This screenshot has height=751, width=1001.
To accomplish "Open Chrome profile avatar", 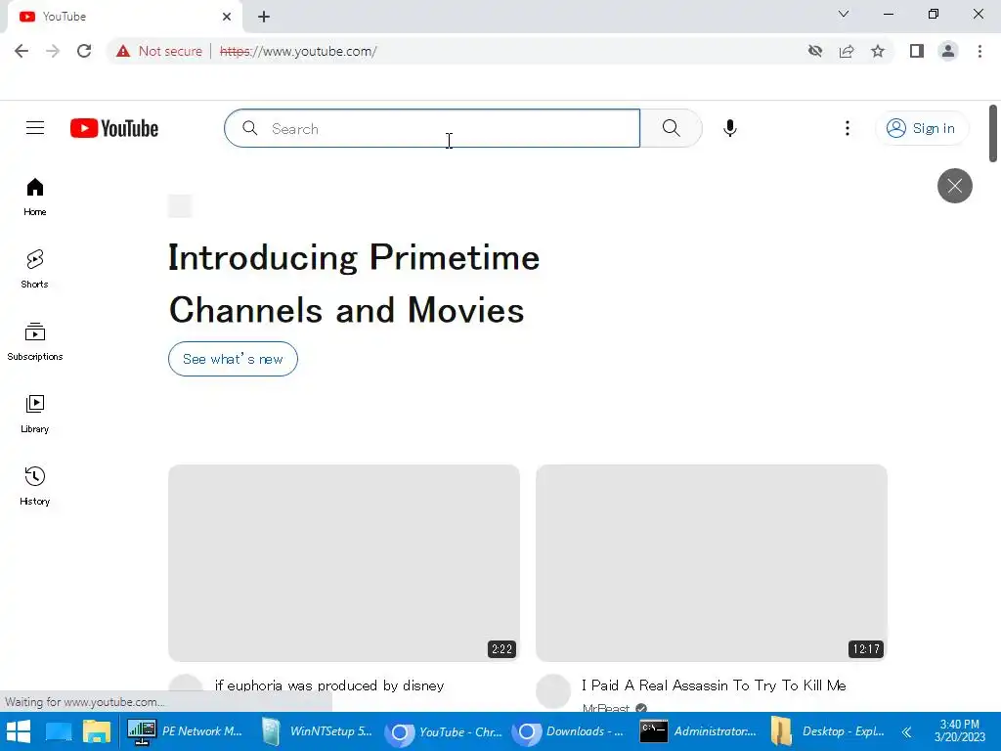I will [948, 51].
